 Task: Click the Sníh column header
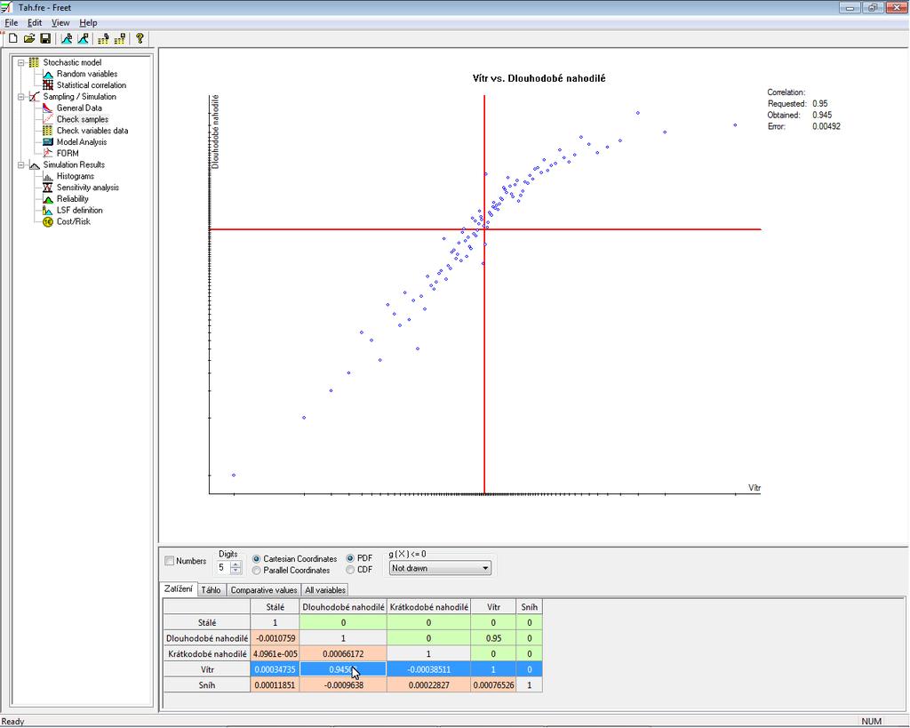[x=530, y=607]
